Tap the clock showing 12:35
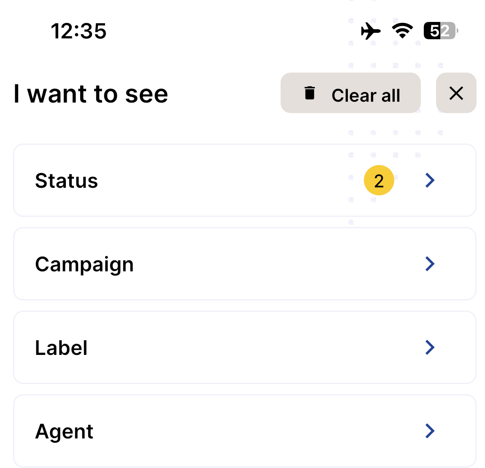This screenshot has width=485, height=468. [79, 31]
